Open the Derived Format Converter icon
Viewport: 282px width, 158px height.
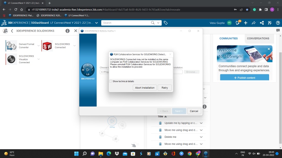tap(11, 46)
